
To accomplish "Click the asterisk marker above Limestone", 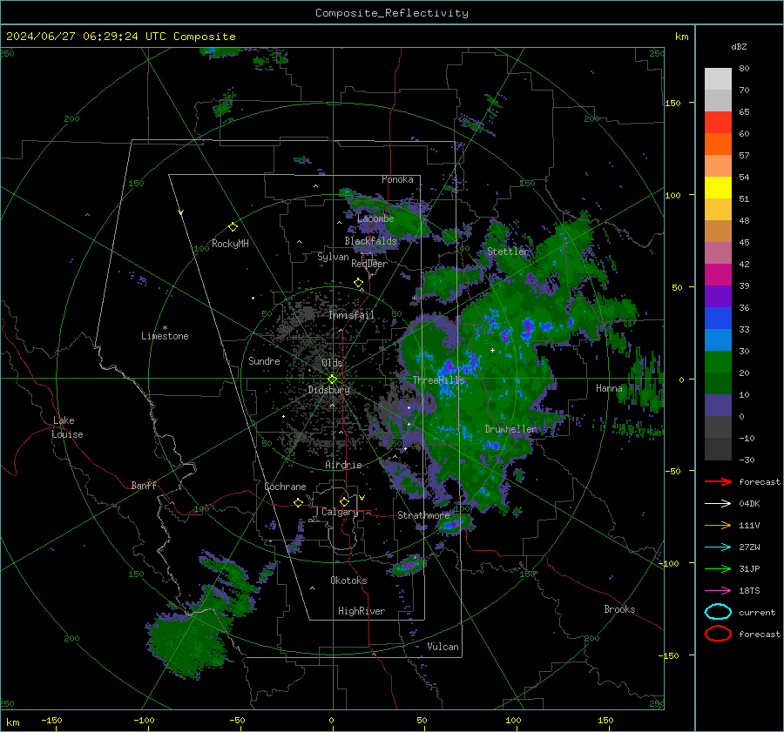I will coord(165,328).
